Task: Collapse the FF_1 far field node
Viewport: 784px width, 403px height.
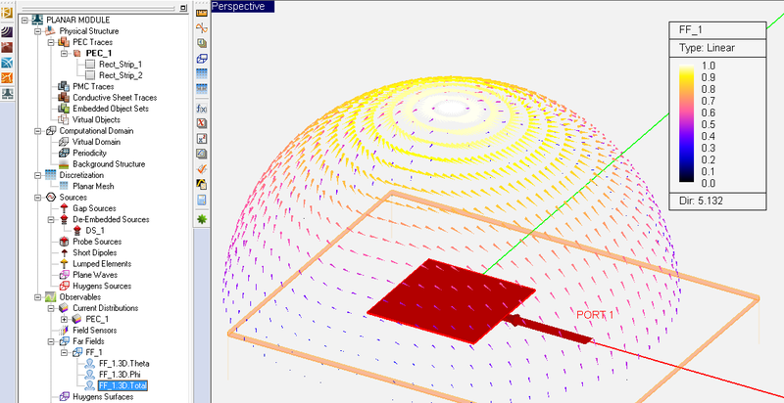Action: click(65, 351)
